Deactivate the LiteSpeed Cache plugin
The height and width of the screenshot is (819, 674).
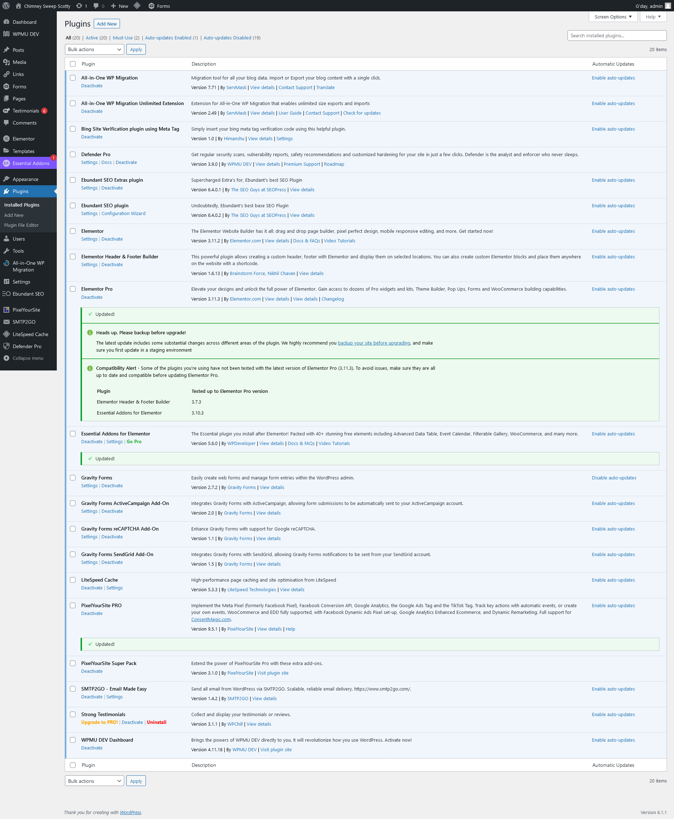[x=92, y=588]
